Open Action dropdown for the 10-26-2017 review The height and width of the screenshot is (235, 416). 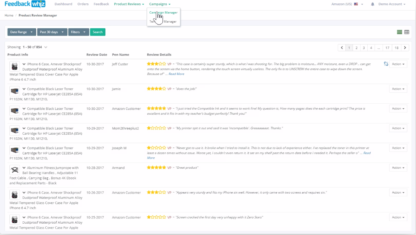pos(398,192)
